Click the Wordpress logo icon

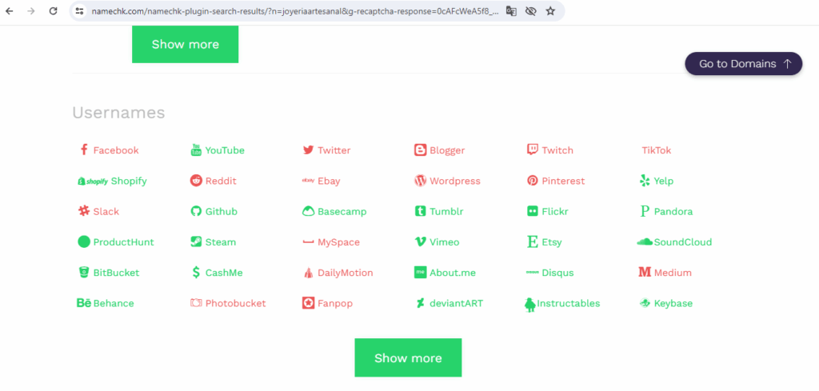[x=420, y=181]
